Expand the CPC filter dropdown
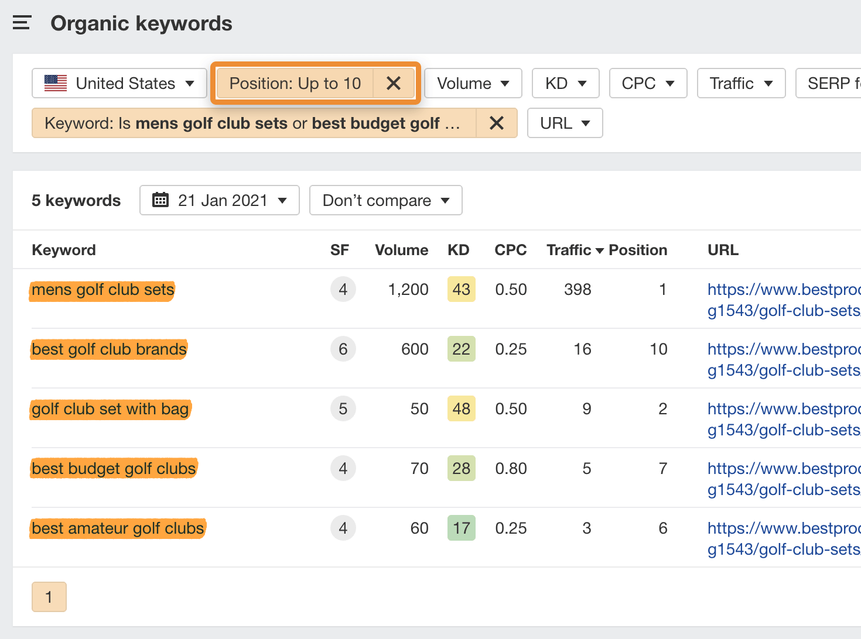 coord(648,84)
